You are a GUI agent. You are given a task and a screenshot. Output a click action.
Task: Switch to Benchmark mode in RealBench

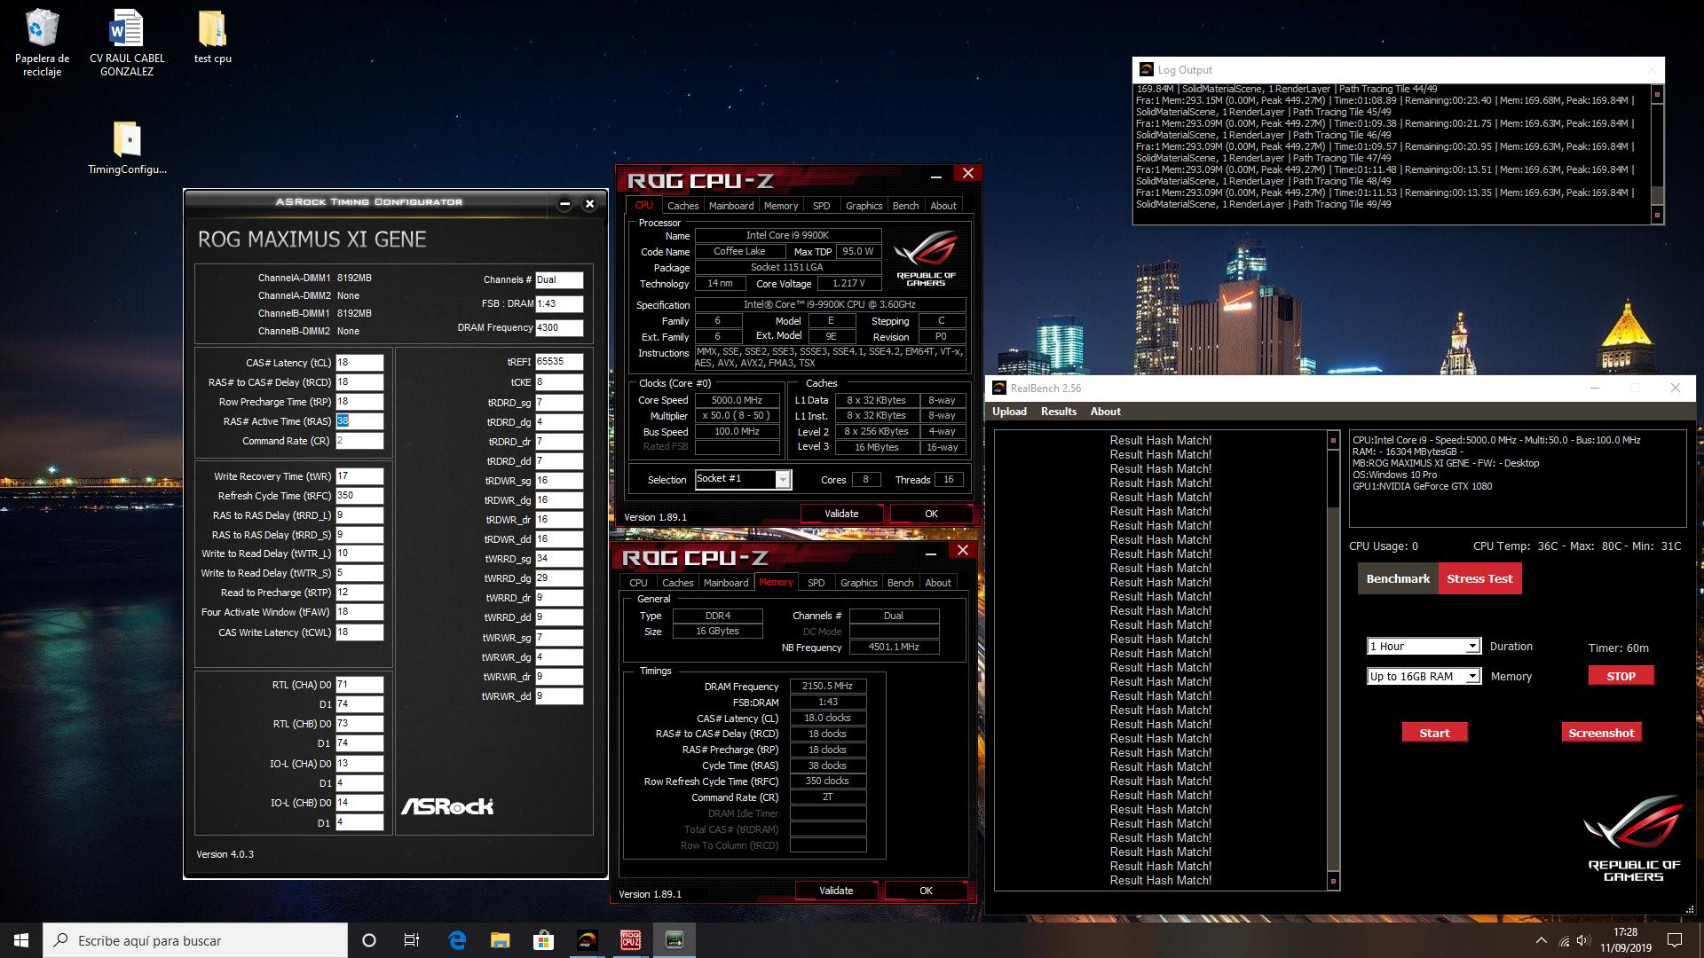point(1397,579)
